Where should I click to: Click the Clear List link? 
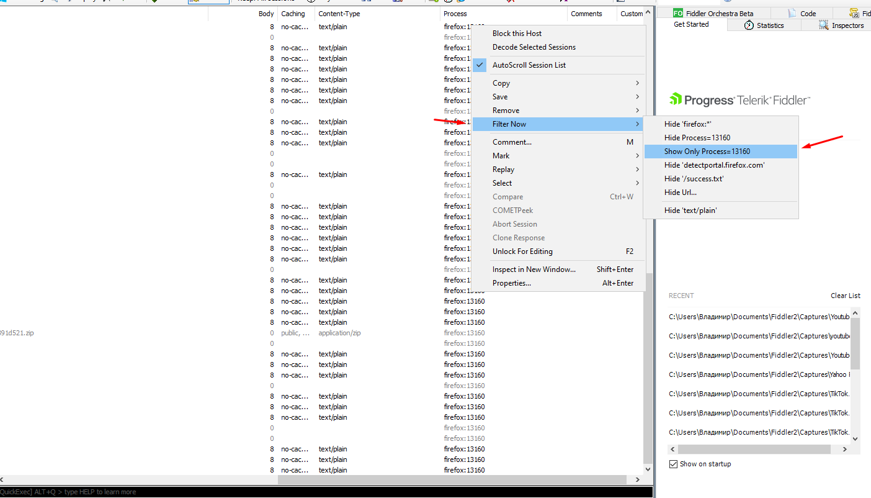(x=845, y=296)
